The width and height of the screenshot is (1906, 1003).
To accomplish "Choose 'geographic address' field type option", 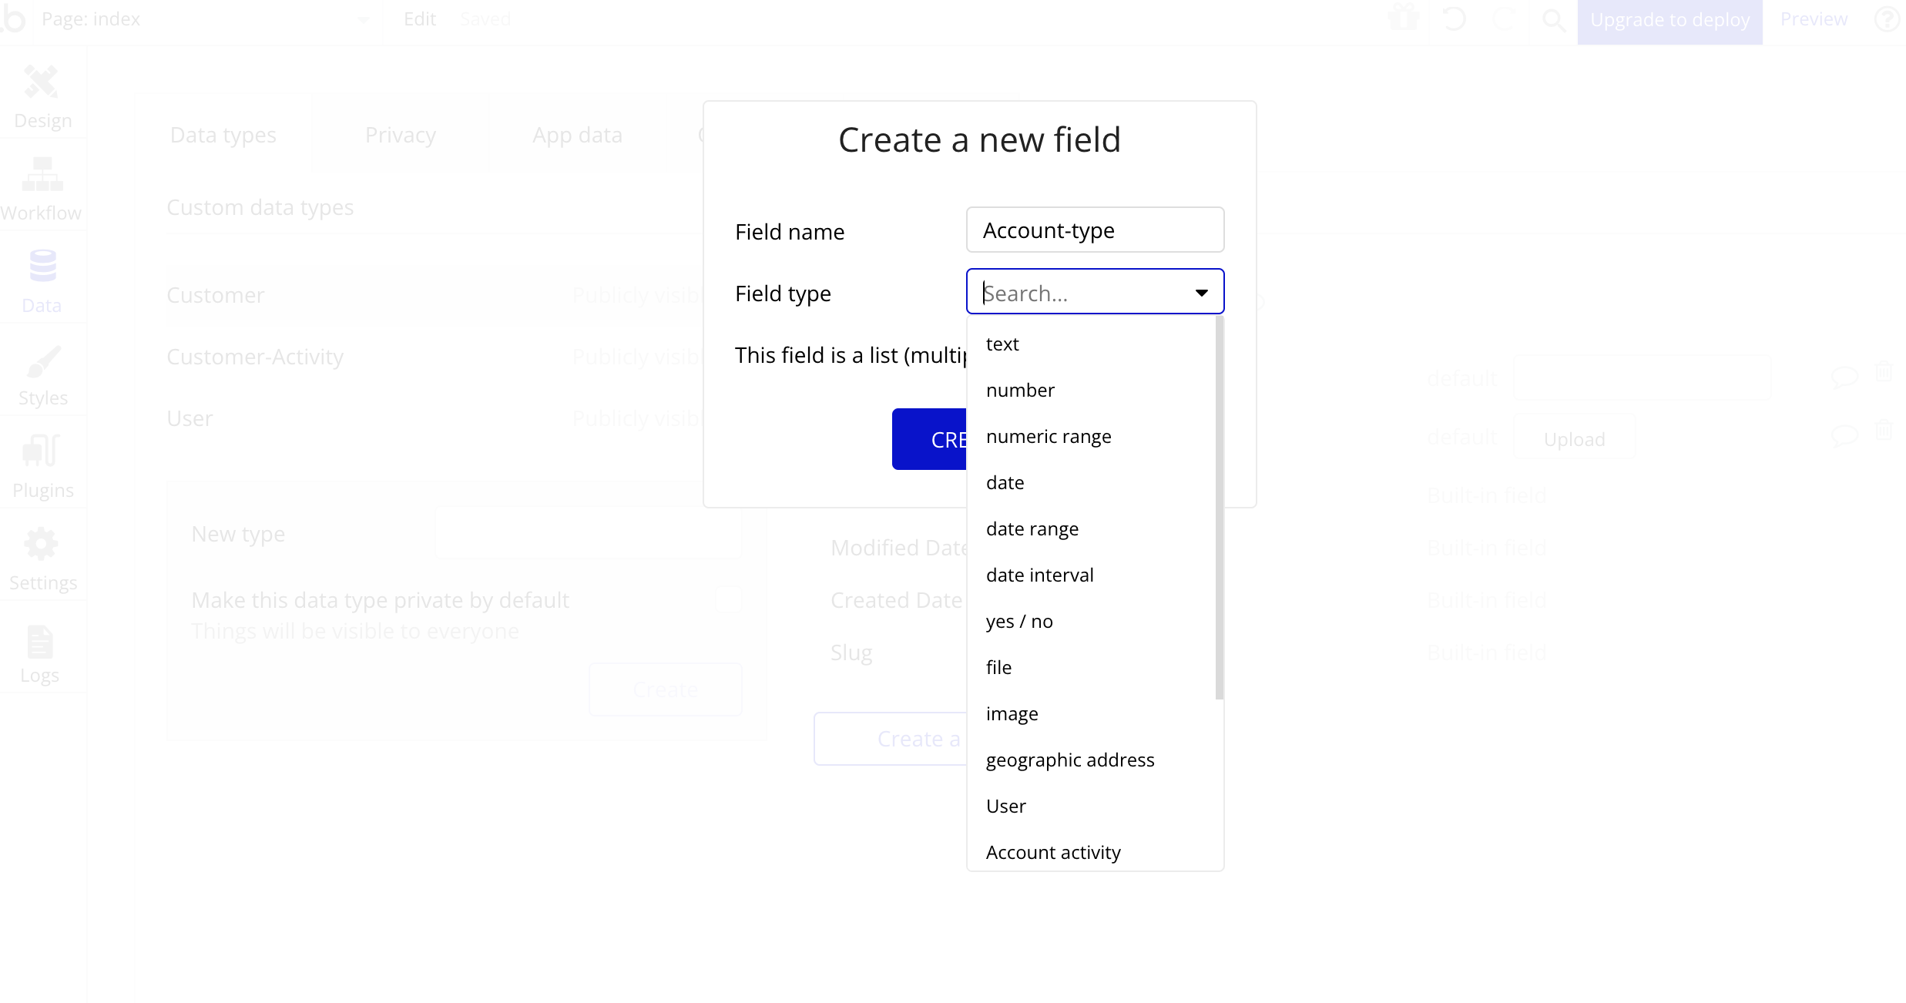I will click(x=1070, y=760).
